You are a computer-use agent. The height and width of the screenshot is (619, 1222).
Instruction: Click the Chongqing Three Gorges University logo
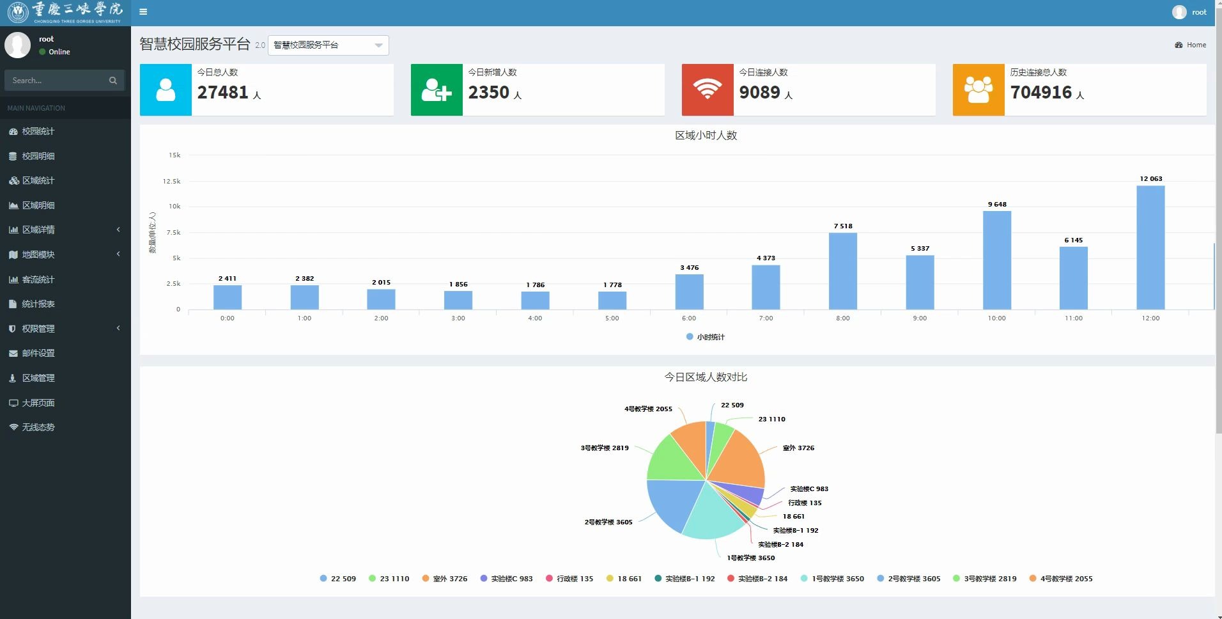pyautogui.click(x=65, y=12)
